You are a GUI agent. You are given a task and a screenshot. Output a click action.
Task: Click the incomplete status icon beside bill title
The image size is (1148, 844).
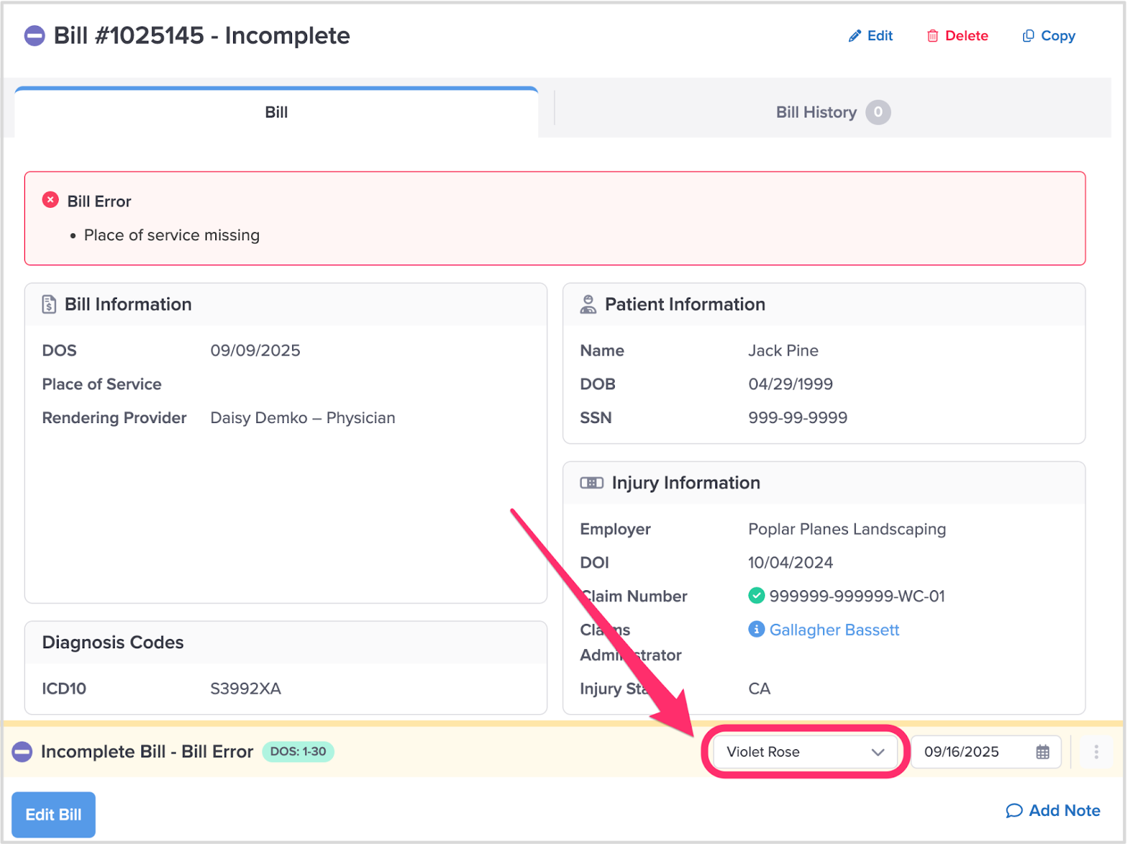click(34, 36)
